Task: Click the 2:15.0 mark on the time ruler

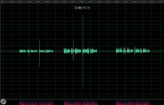Action: (x=125, y=2)
